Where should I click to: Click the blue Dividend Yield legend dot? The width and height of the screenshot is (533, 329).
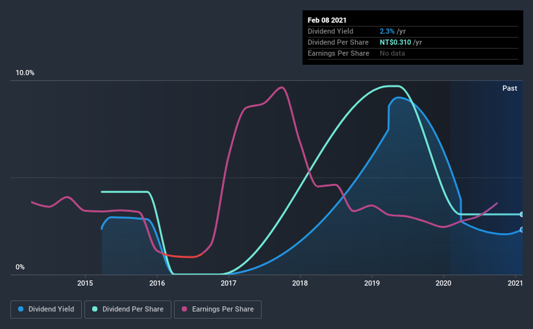tap(21, 309)
